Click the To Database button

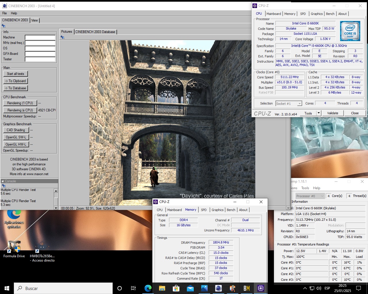pyautogui.click(x=16, y=88)
